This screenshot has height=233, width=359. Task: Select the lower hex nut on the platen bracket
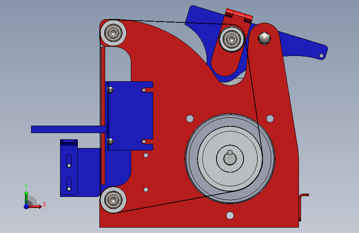[x=111, y=141]
